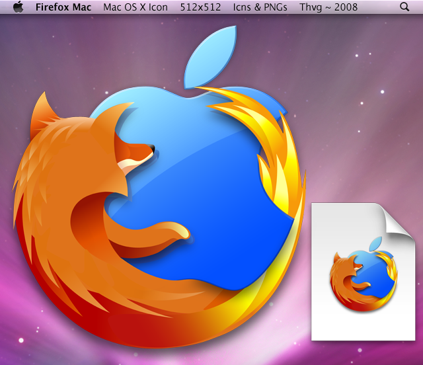Open the Icns & PNGs menu

click(x=260, y=7)
